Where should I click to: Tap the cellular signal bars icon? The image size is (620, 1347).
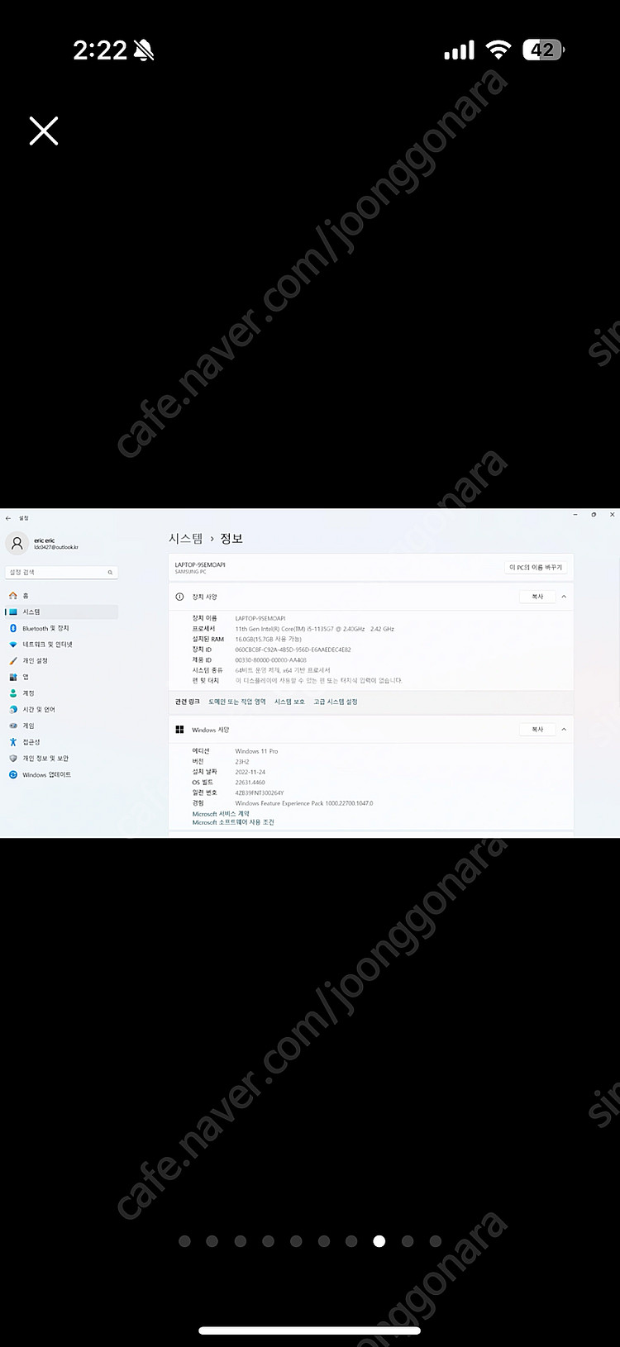tap(459, 50)
